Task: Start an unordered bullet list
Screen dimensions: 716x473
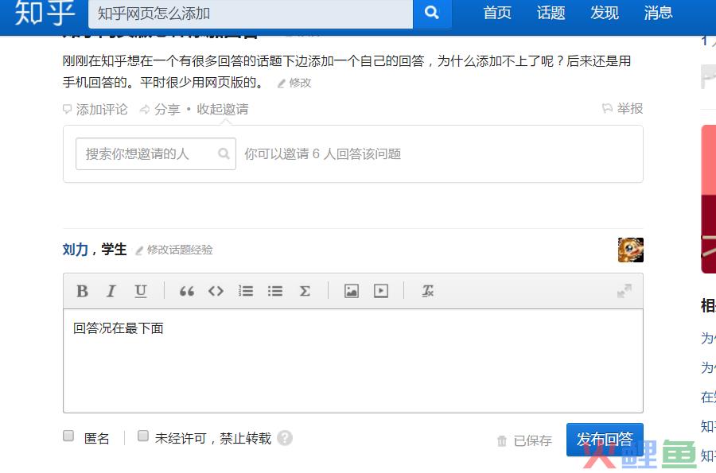Action: coord(275,291)
